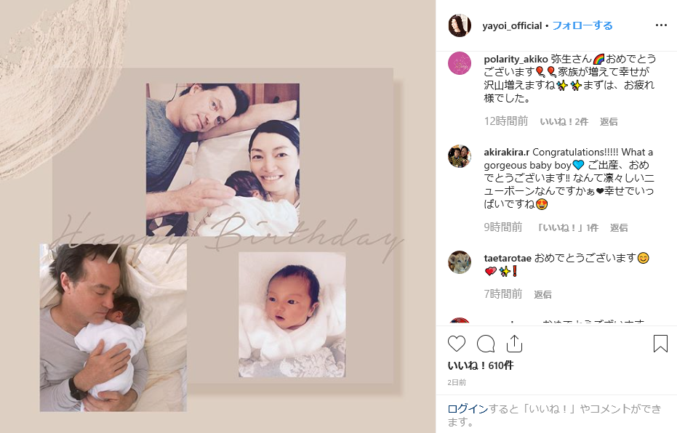View likes on polarity_akiko's comment (いいね！2件)

[564, 122]
